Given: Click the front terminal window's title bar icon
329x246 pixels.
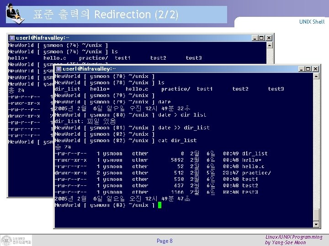Looking at the screenshot, I should [x=59, y=69].
